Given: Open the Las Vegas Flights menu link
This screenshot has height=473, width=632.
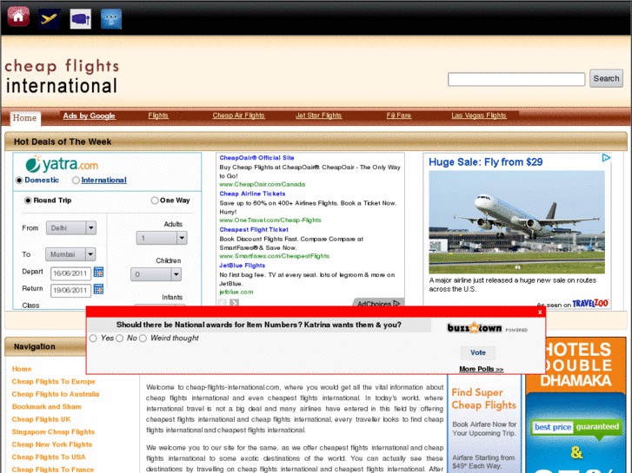Looking at the screenshot, I should point(478,115).
